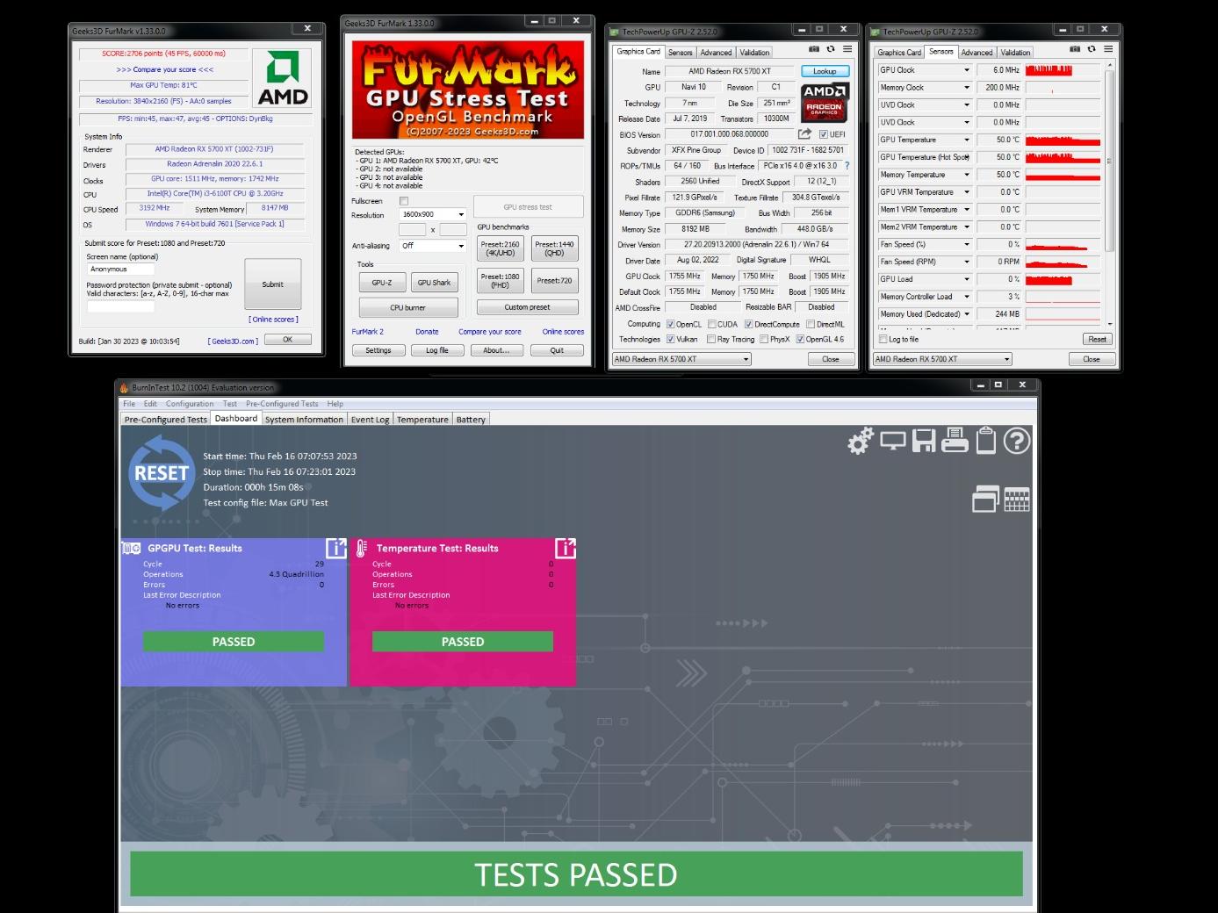1218x913 pixels.
Task: Open the Temperature Test results detail icon
Action: click(566, 549)
